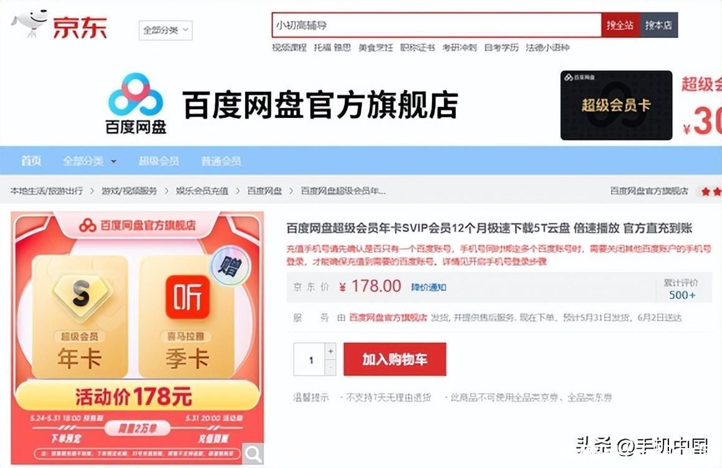
Task: Click the JD dog mascot logo
Action: pos(29,23)
